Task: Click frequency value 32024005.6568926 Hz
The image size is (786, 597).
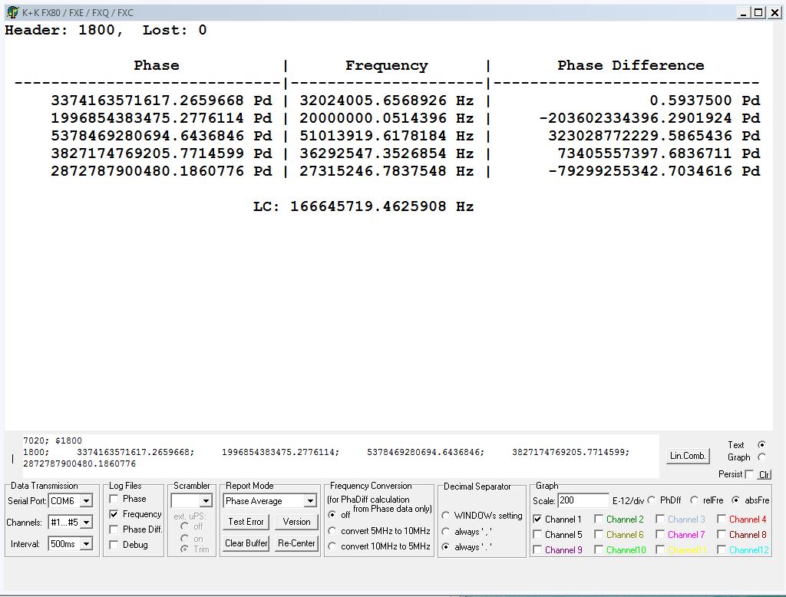Action: click(387, 101)
